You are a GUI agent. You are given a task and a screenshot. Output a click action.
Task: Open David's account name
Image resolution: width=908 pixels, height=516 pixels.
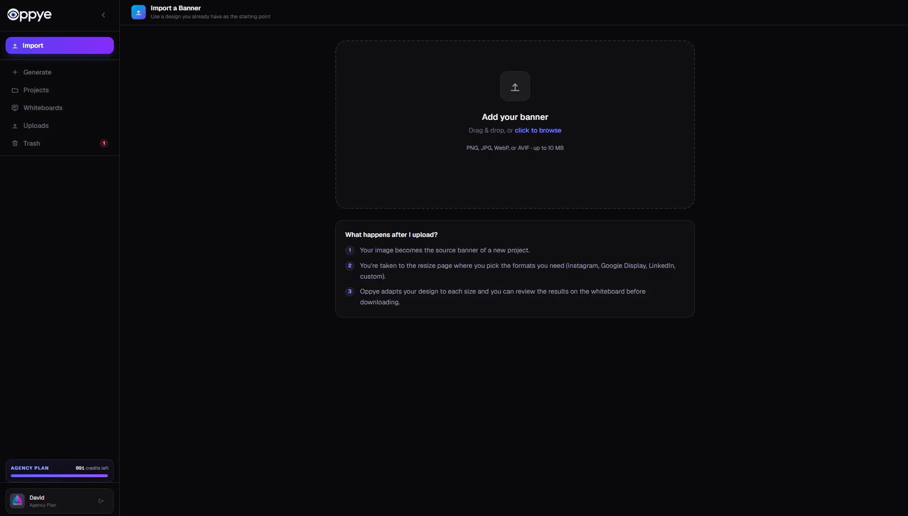37,498
